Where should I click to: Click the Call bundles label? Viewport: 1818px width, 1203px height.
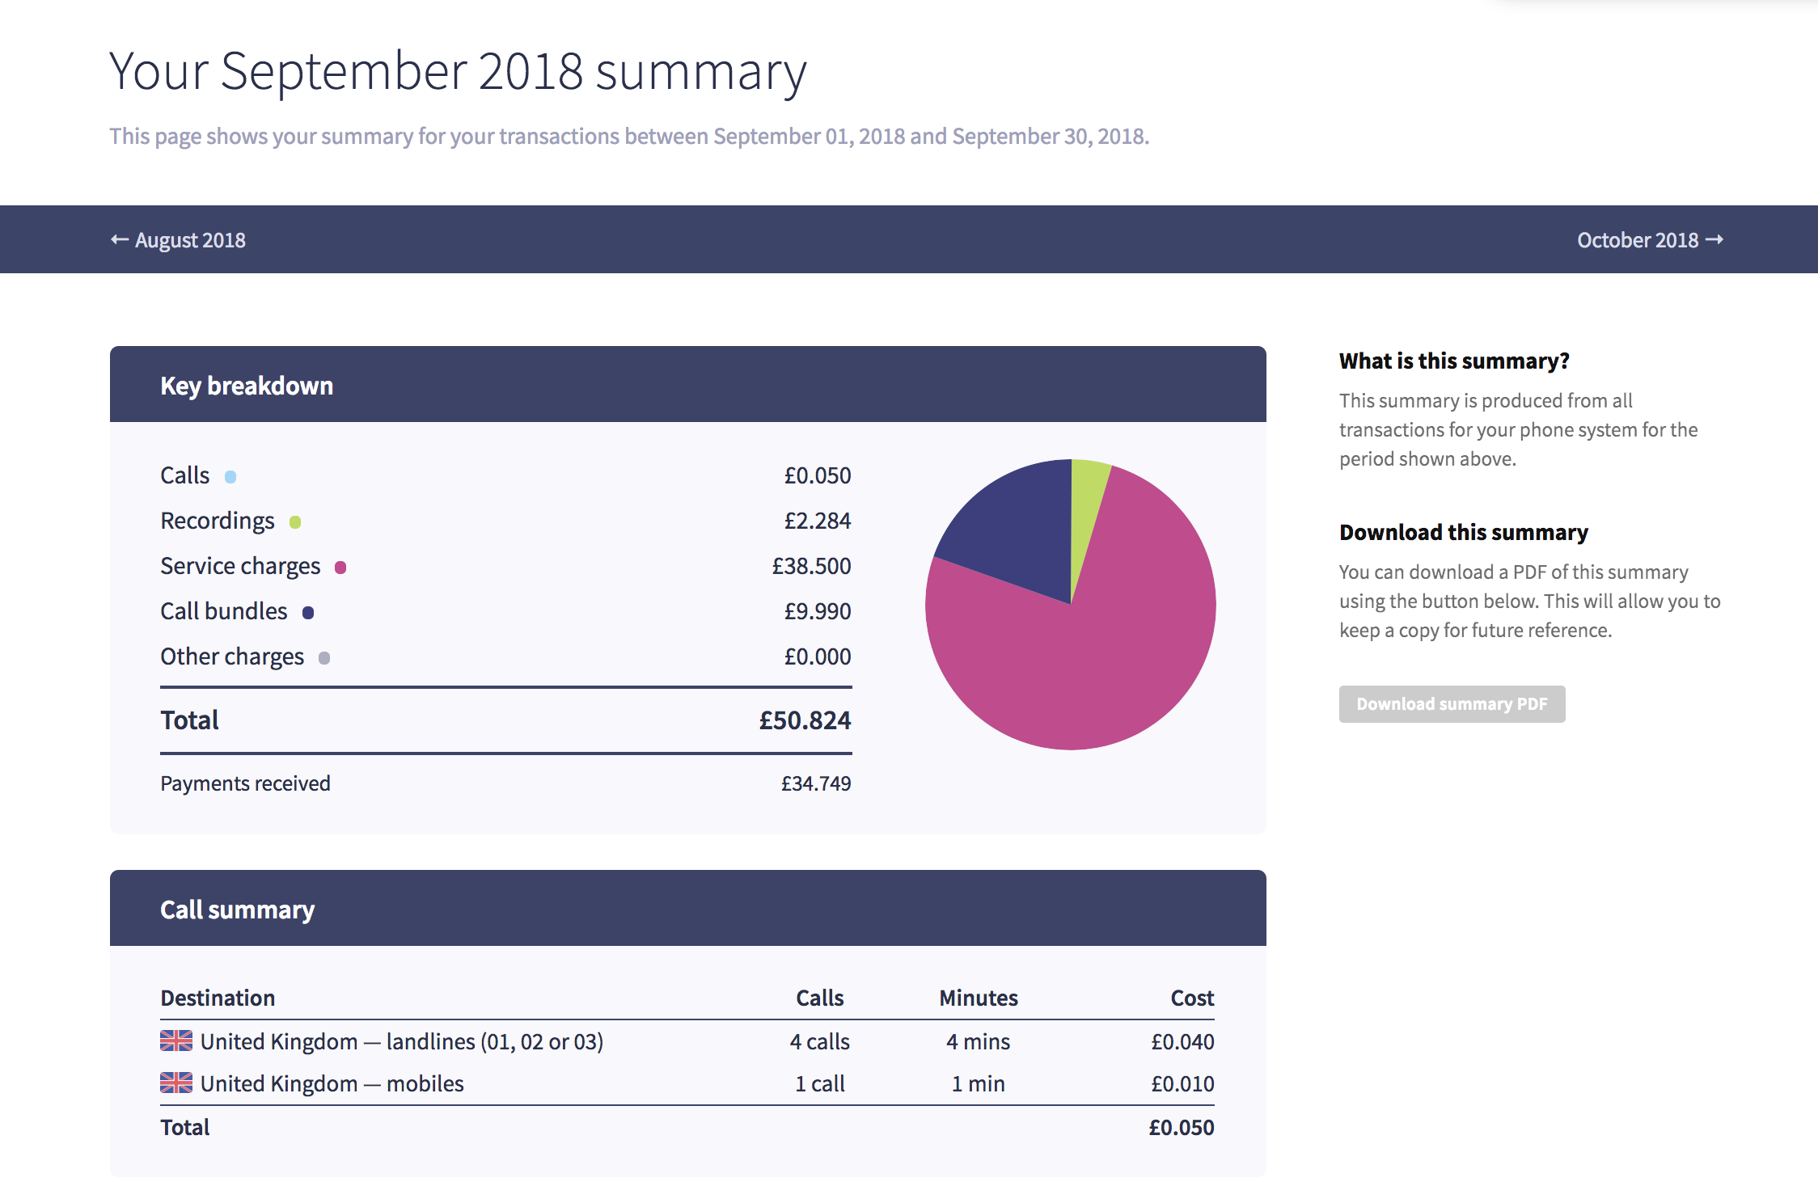point(224,611)
